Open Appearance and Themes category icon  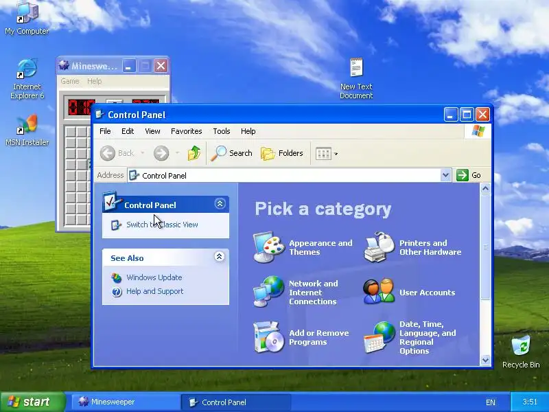268,247
